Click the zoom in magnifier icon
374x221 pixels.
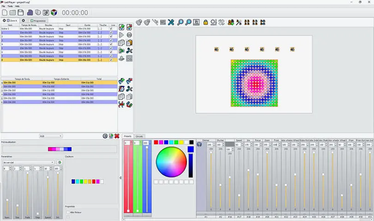pos(180,22)
